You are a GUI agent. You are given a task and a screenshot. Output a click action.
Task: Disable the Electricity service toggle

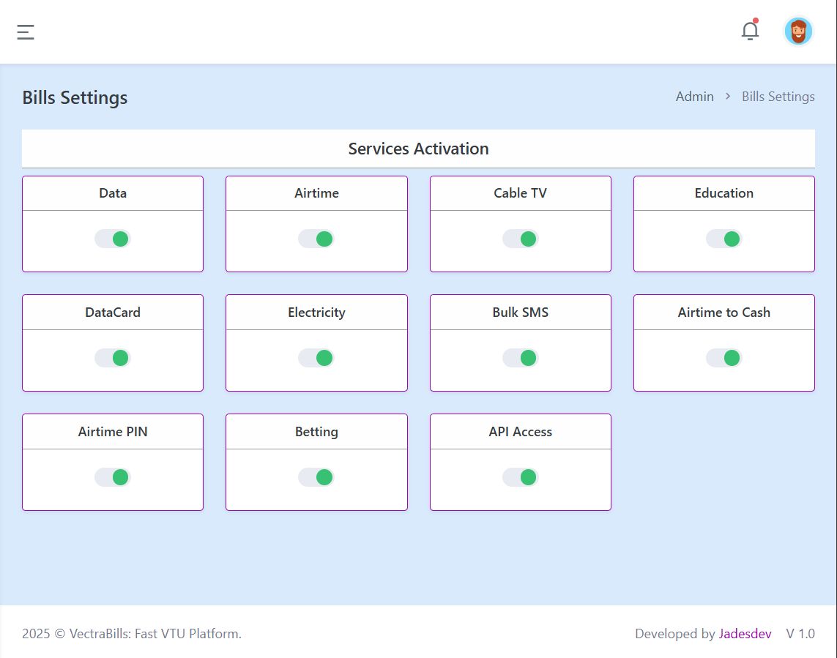[316, 358]
